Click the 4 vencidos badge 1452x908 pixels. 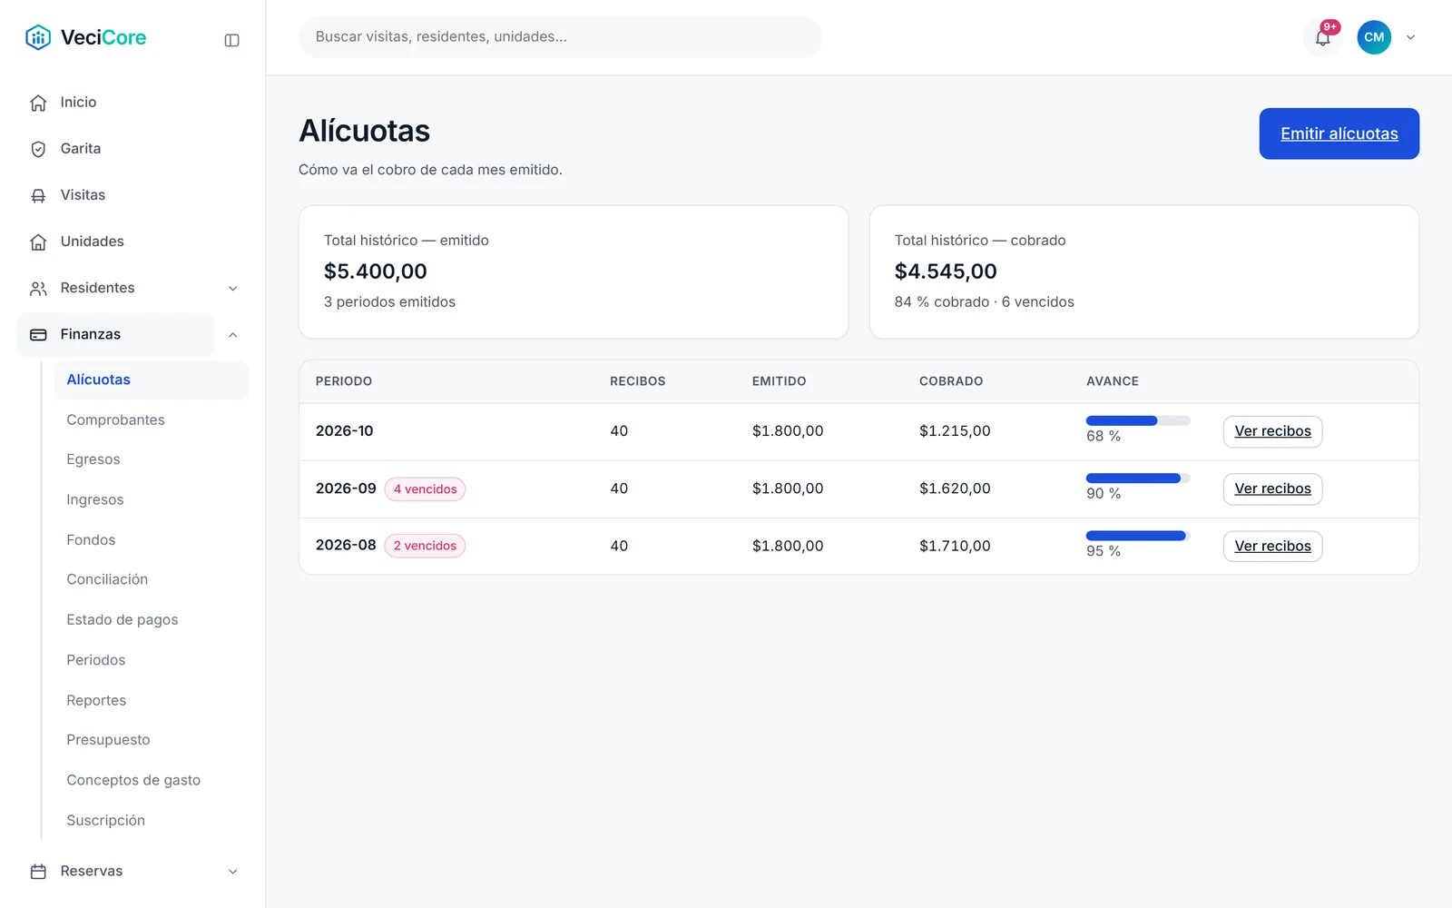pyautogui.click(x=425, y=489)
